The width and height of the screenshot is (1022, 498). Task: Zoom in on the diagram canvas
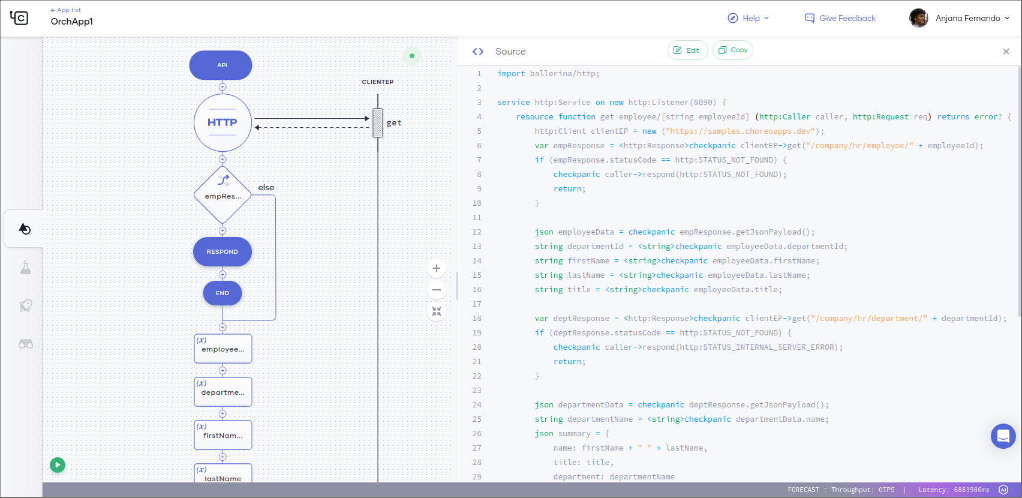437,268
